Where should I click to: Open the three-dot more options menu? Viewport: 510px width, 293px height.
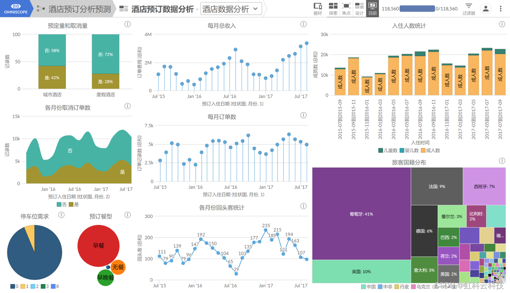click(x=501, y=8)
